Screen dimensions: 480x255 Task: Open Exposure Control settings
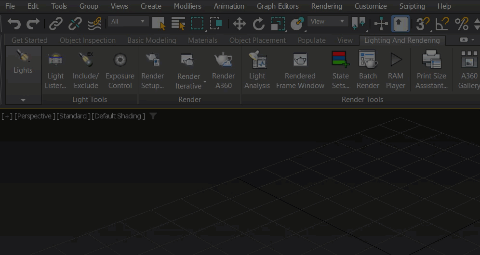coord(120,71)
